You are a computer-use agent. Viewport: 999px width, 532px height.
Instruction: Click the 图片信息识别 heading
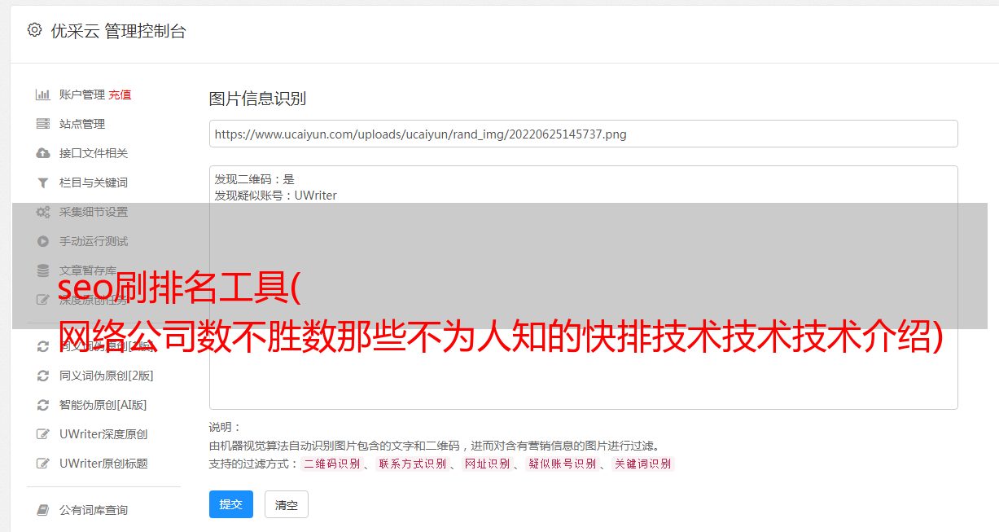point(257,99)
